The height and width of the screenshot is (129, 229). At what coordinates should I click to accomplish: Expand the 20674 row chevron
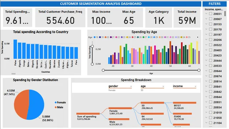pyautogui.click(x=206, y=76)
